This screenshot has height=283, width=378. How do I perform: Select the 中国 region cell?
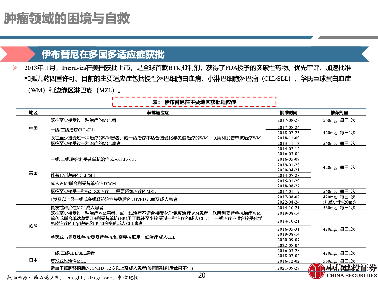tap(33, 128)
